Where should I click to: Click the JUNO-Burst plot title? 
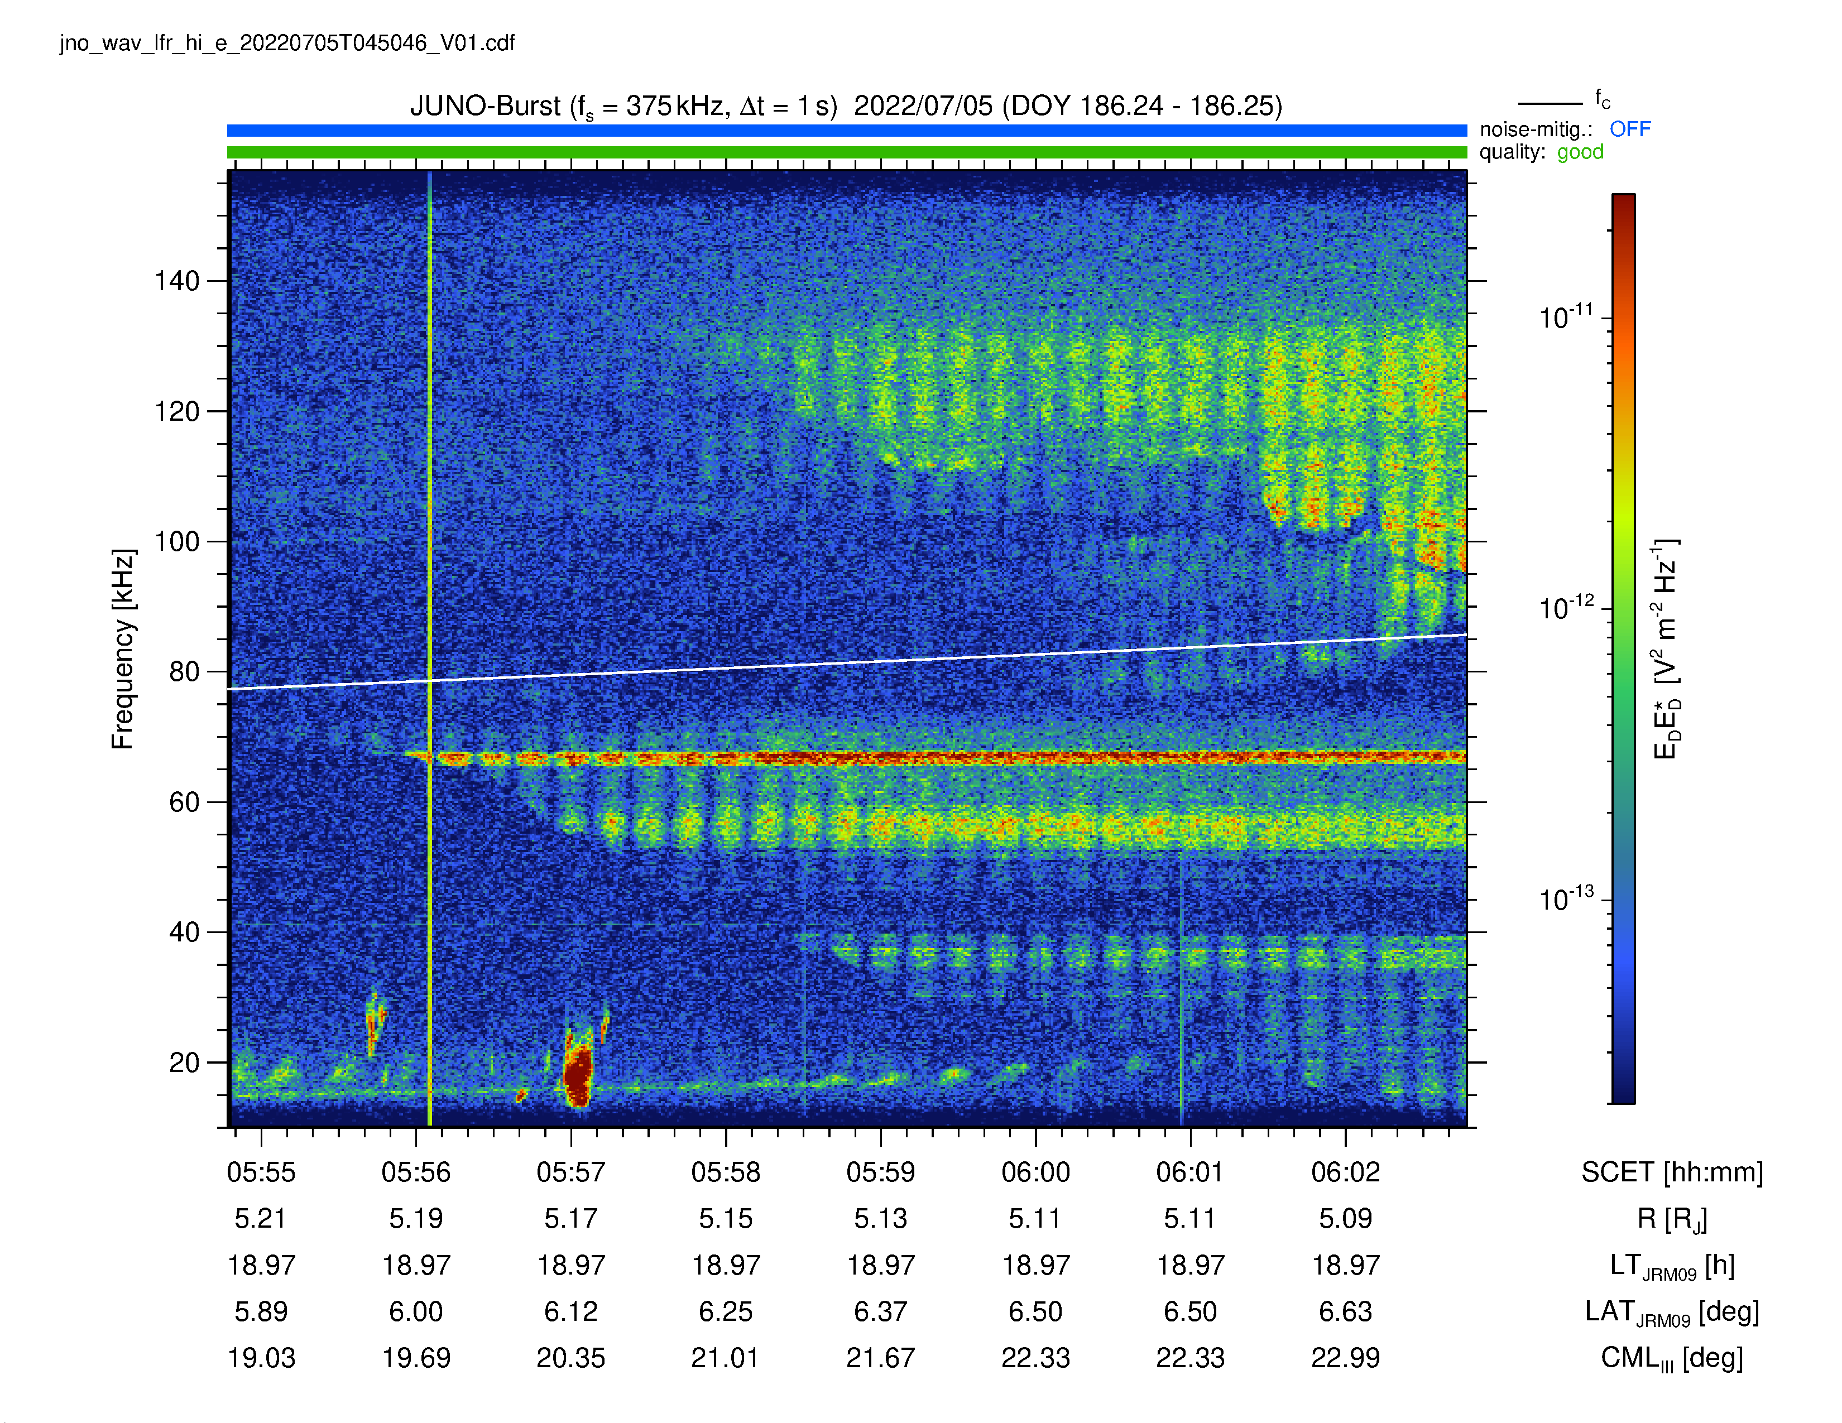[x=846, y=107]
